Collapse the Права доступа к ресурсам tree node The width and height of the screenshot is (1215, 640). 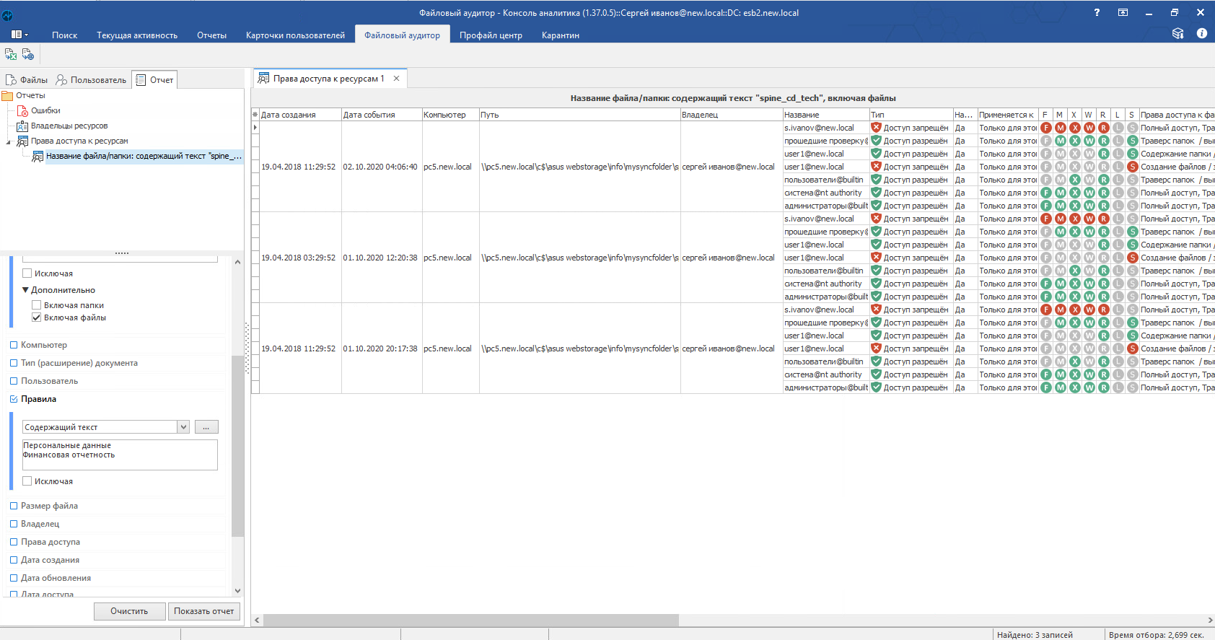(x=9, y=141)
